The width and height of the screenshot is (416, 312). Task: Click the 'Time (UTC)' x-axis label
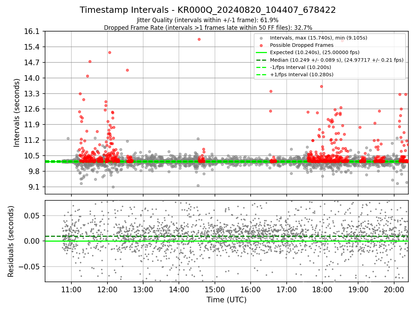(x=227, y=300)
